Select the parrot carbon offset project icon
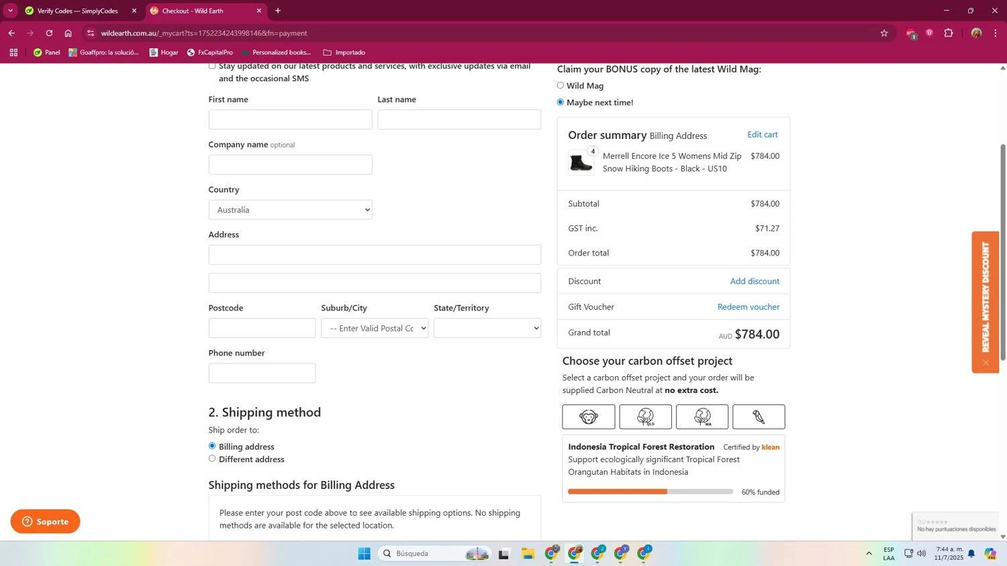The image size is (1007, 566). coord(759,417)
